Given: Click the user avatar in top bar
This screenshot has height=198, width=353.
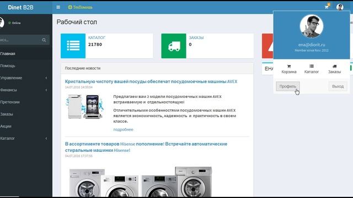Looking at the screenshot, I should (340, 7).
